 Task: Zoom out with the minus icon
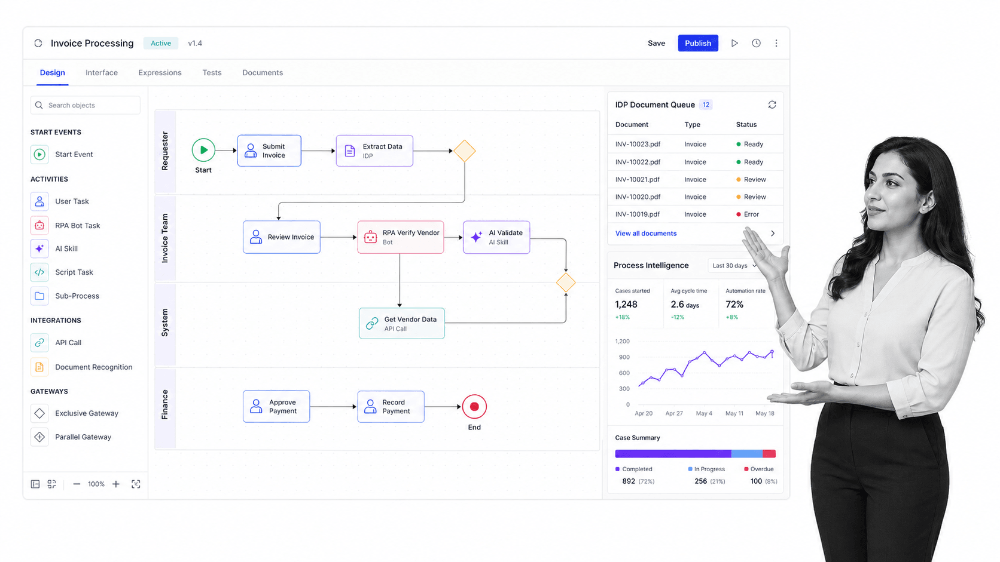[77, 484]
